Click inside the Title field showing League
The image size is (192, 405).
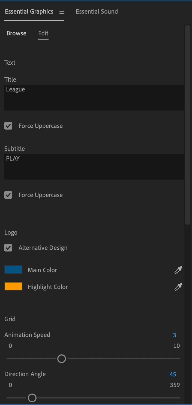94,97
